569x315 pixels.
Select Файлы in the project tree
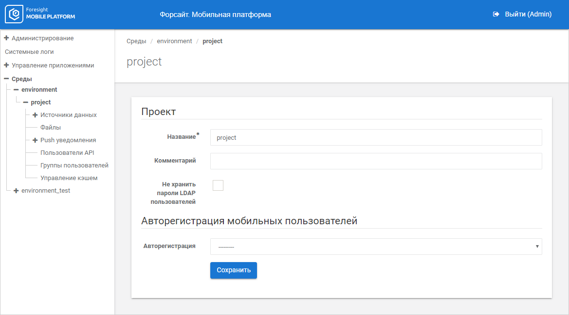51,128
